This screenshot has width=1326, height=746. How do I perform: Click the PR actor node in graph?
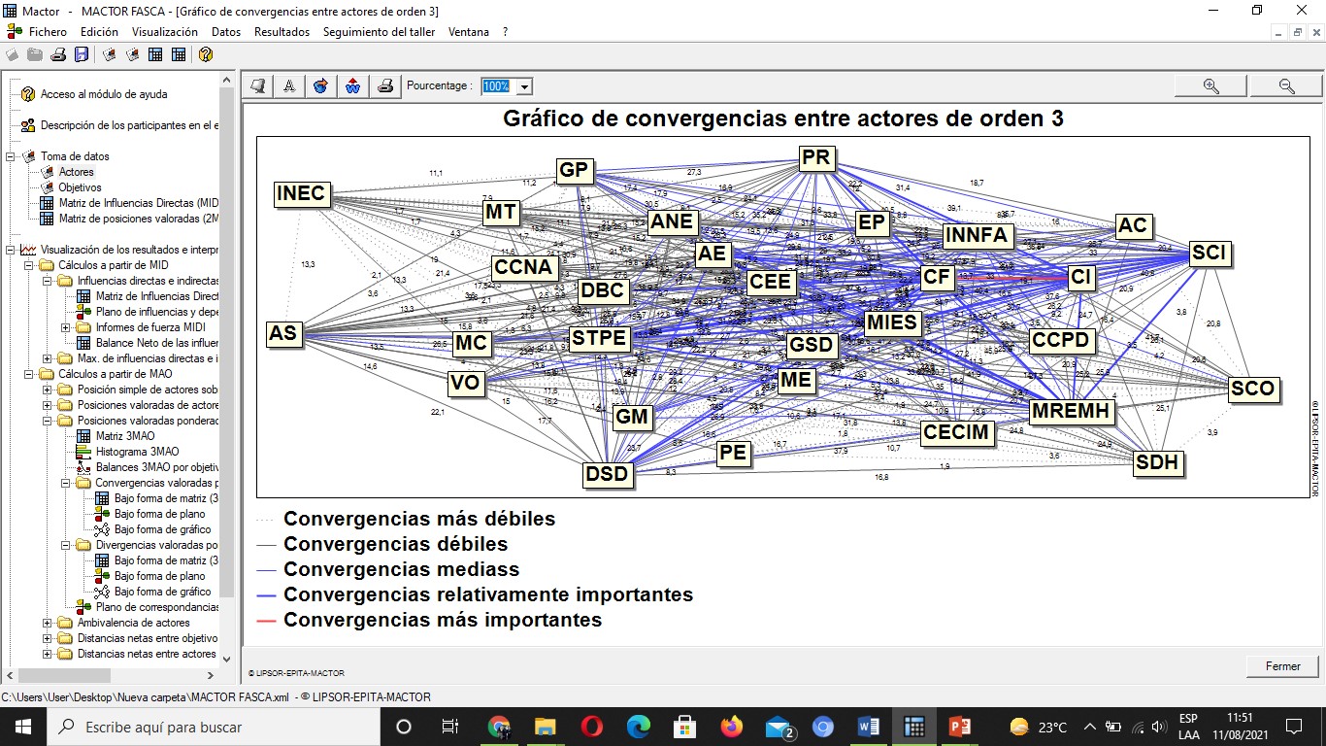click(816, 158)
